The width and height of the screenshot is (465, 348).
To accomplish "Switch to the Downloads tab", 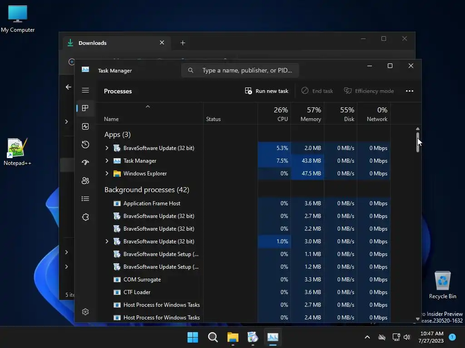I will click(116, 43).
